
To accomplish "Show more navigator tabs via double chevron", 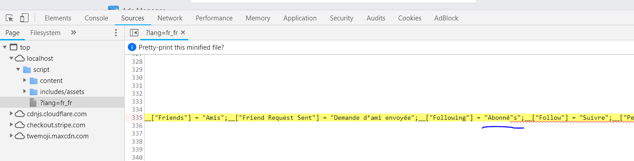I will [x=74, y=32].
